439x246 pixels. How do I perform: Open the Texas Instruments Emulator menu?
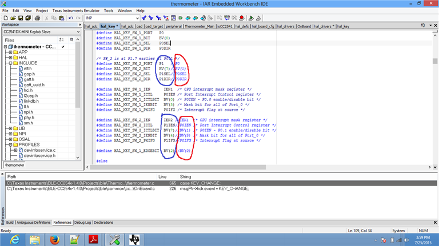click(x=76, y=11)
